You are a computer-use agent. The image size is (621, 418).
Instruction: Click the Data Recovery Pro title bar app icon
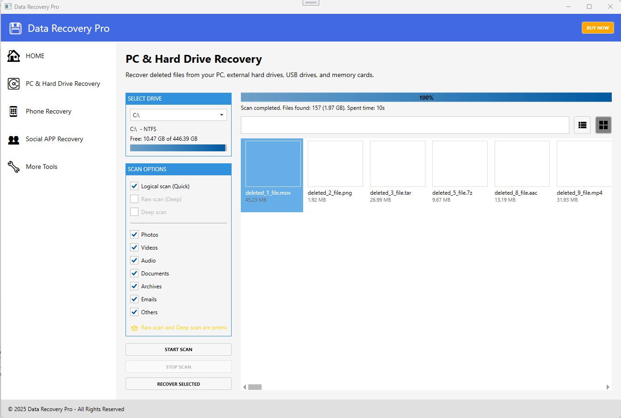8,6
